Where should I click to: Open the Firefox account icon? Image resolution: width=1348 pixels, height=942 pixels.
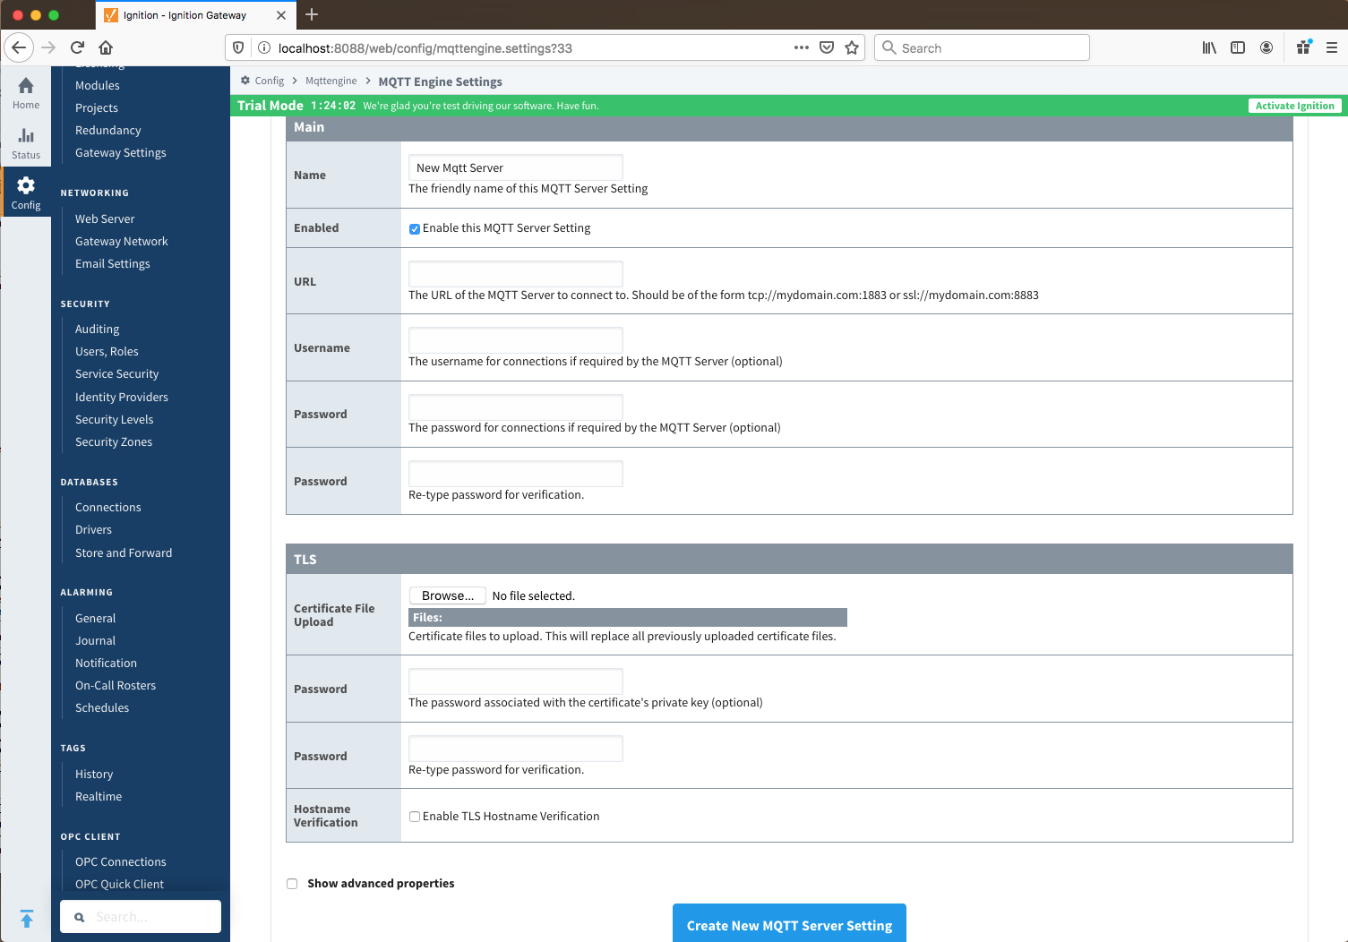(x=1266, y=47)
